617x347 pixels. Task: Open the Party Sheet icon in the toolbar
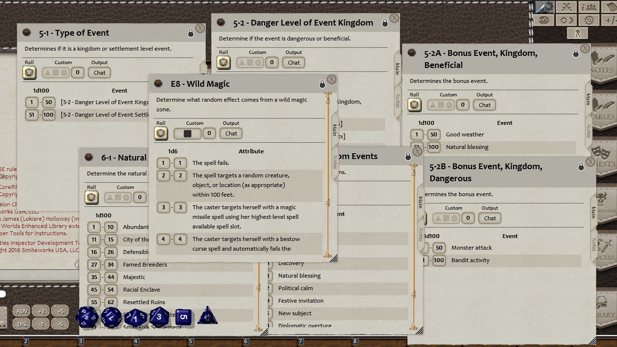click(588, 7)
